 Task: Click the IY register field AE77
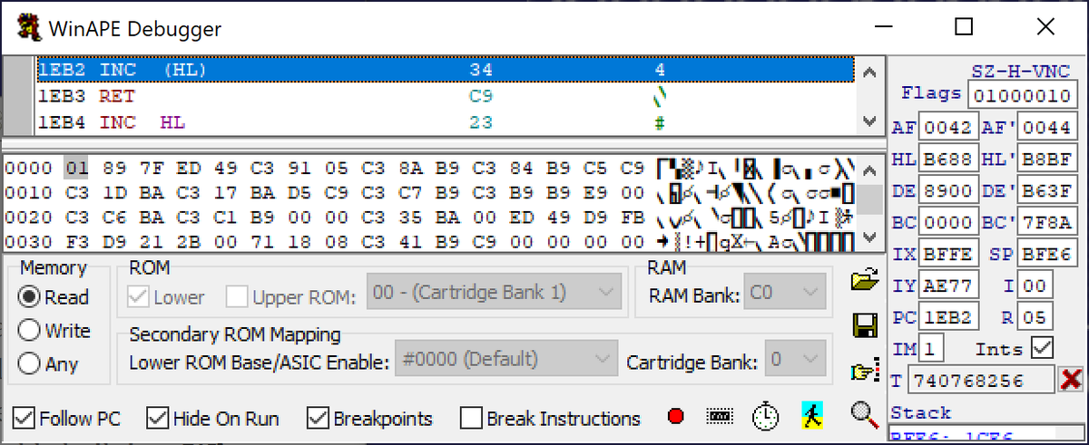[949, 286]
